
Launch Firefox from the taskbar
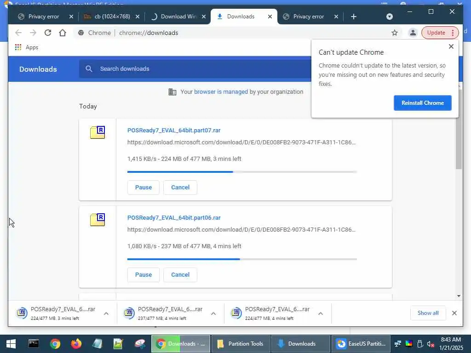point(76,344)
